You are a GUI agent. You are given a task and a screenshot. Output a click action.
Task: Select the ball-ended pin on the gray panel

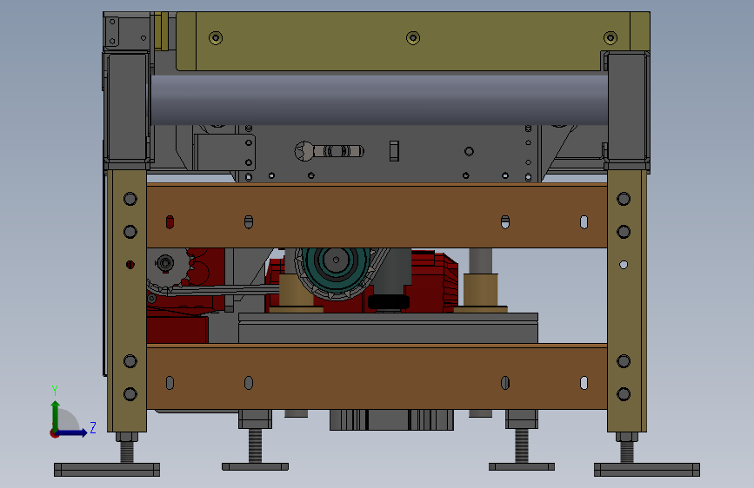[x=330, y=151]
